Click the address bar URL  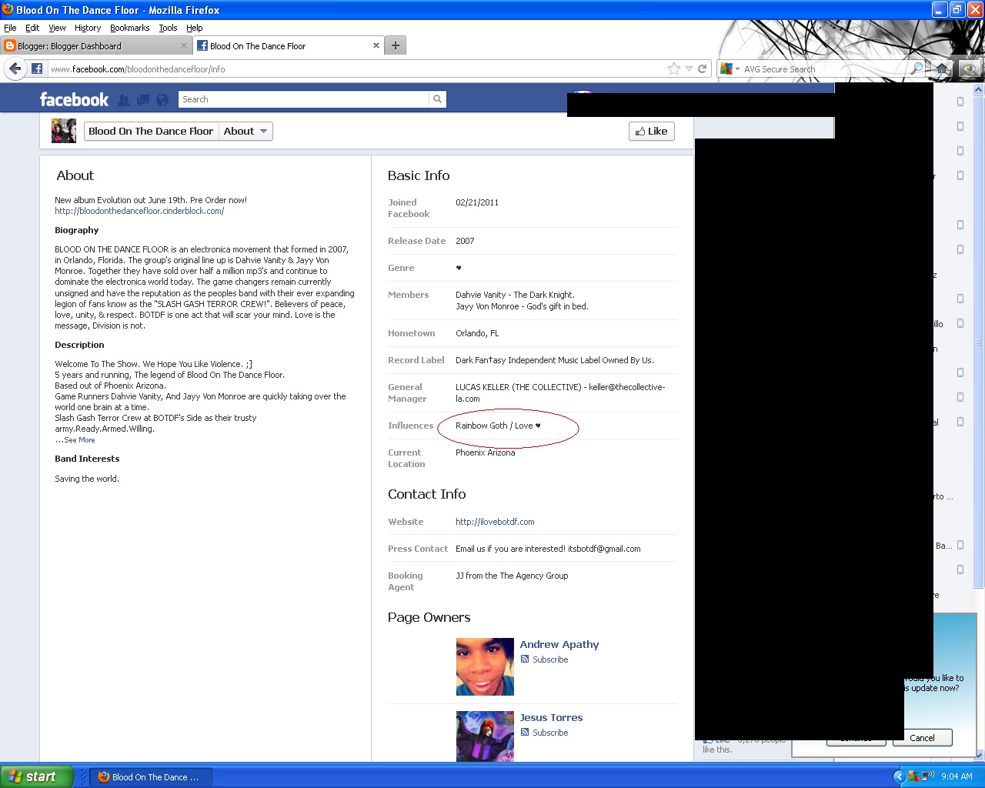coord(137,69)
